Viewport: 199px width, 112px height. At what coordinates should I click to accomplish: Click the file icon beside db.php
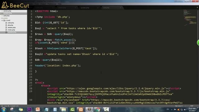(6, 25)
